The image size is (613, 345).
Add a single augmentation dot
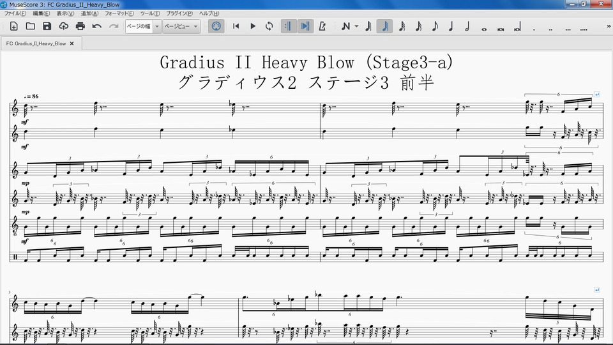click(x=534, y=29)
